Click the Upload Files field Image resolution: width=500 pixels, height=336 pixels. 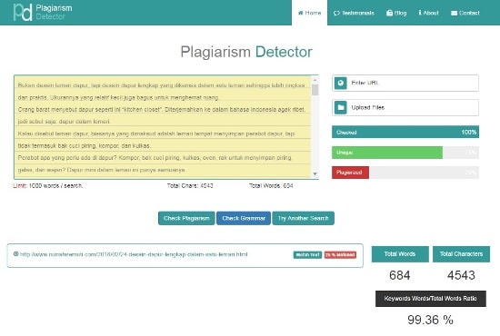coord(405,108)
